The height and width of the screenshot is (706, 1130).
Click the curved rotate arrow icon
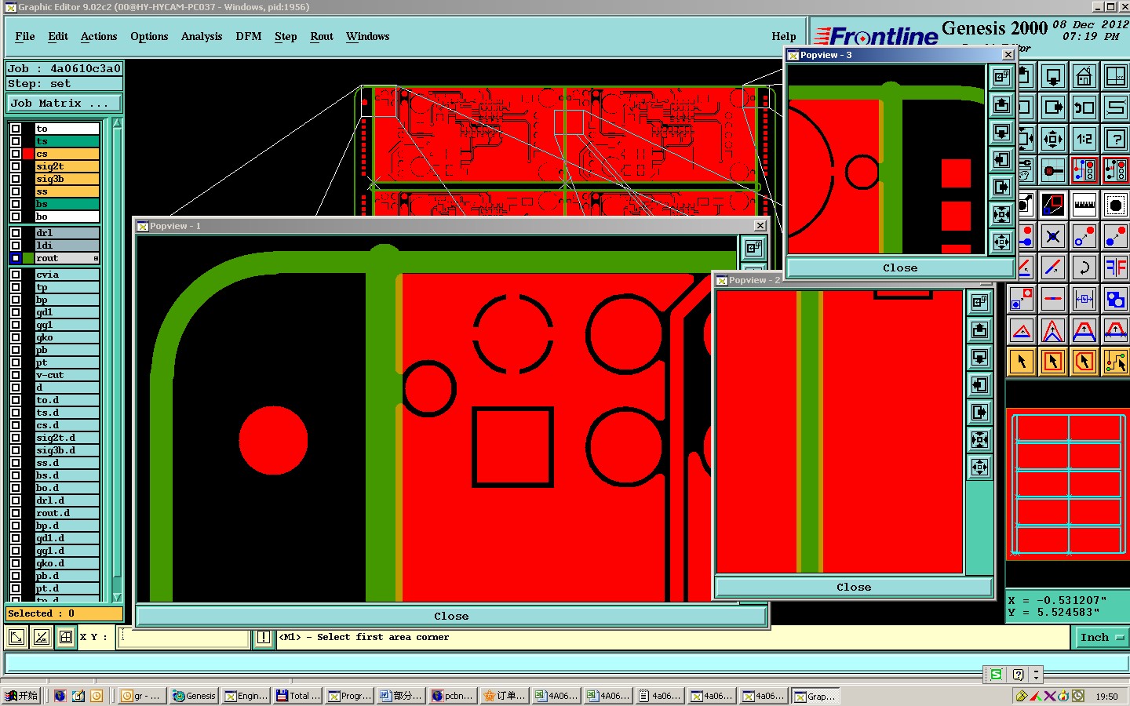1084,267
